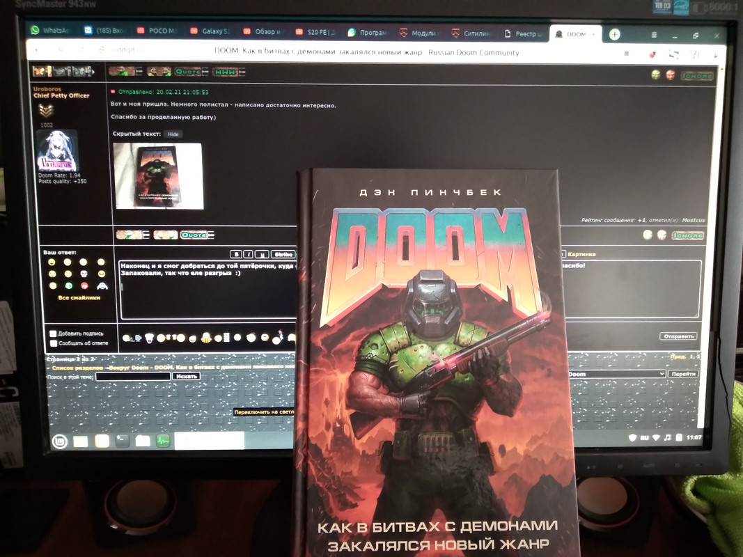743x557 pixels.
Task: Insert the skull smiley in reply panel
Action: [84, 274]
